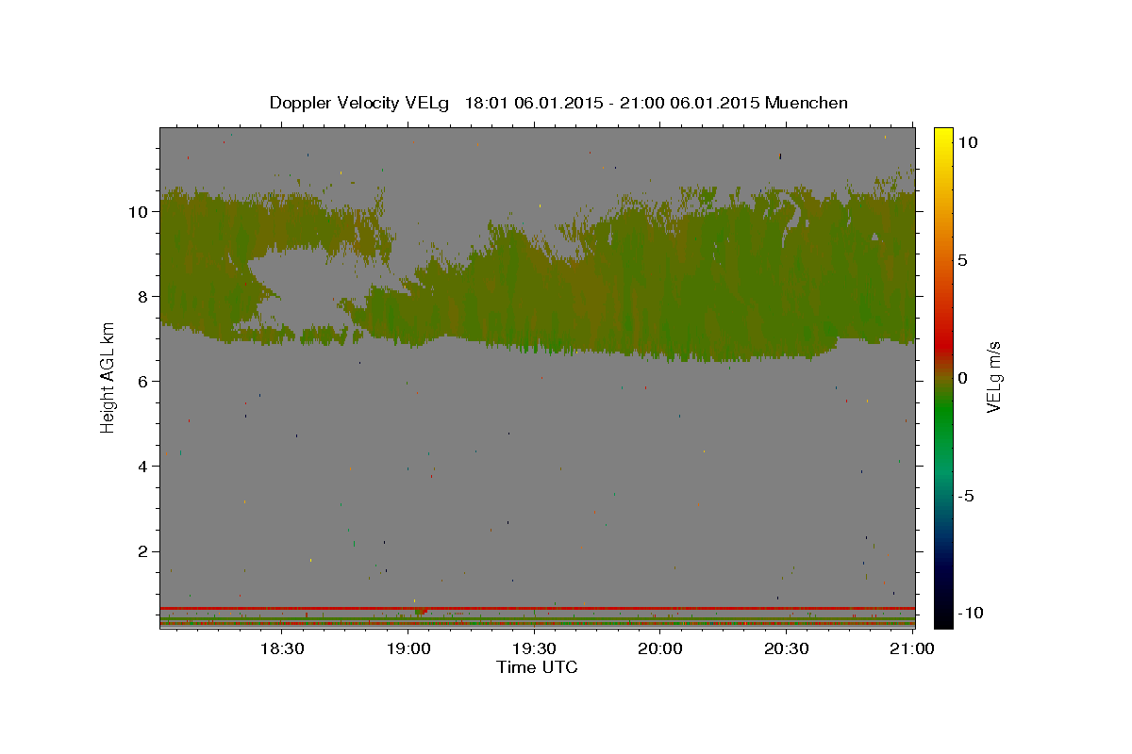Click the height axis label 10
Viewport: 1132px width, 754px height.
[x=138, y=211]
